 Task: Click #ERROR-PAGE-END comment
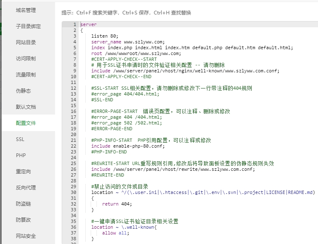(x=112, y=129)
